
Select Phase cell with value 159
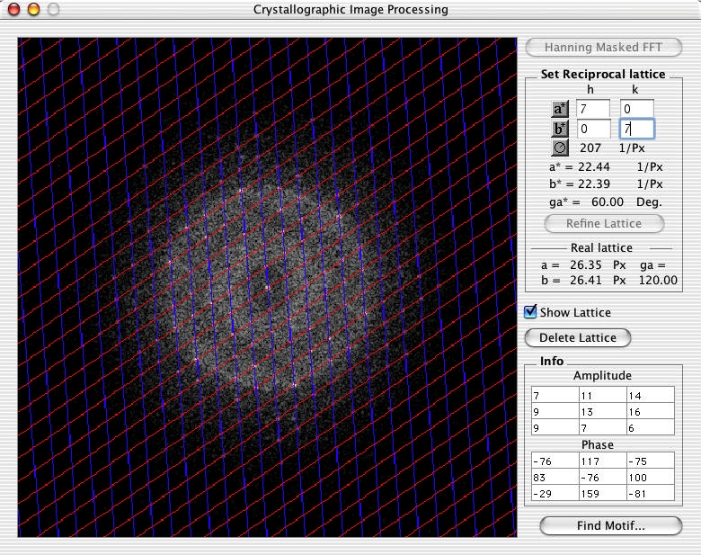coord(603,493)
